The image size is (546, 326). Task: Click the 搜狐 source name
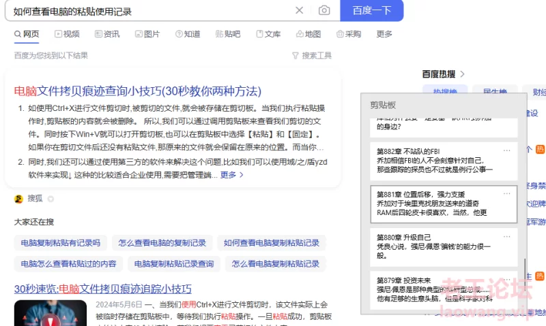coord(35,198)
